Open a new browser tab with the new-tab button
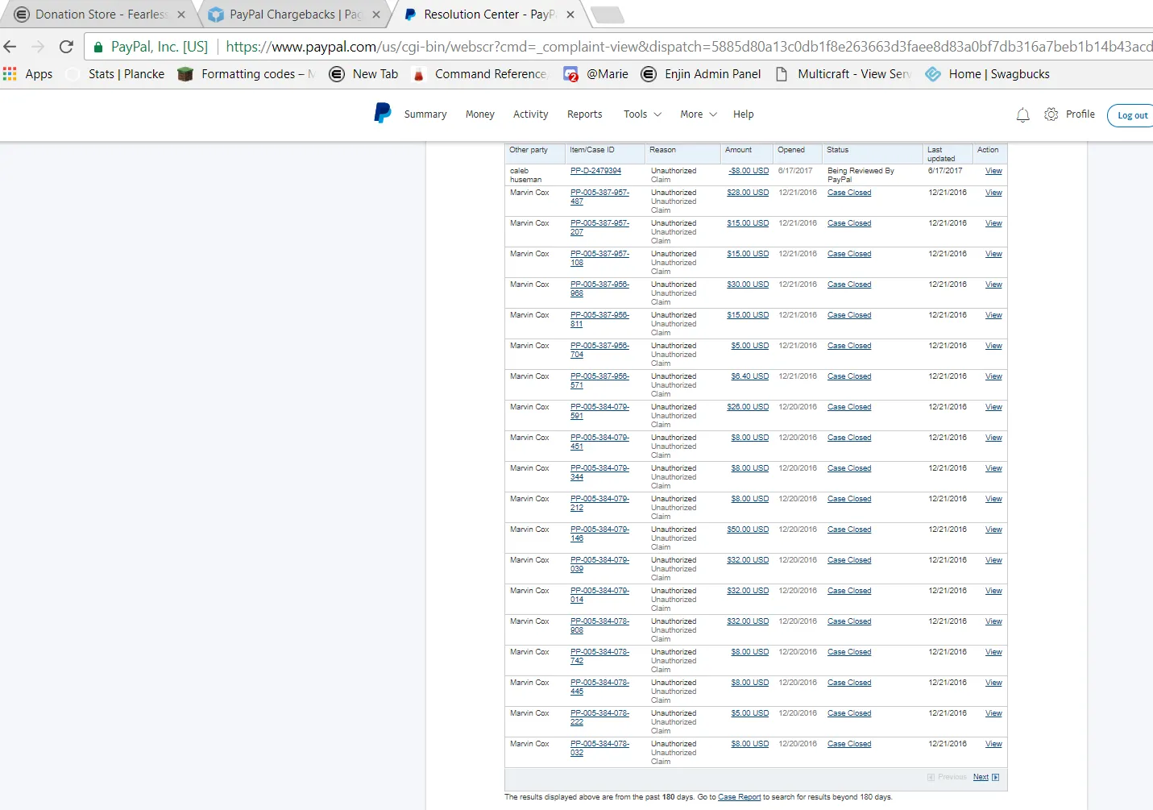 (x=607, y=15)
